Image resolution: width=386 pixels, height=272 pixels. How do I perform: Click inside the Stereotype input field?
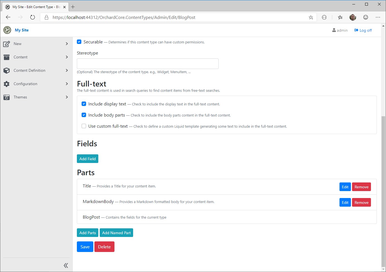148,63
